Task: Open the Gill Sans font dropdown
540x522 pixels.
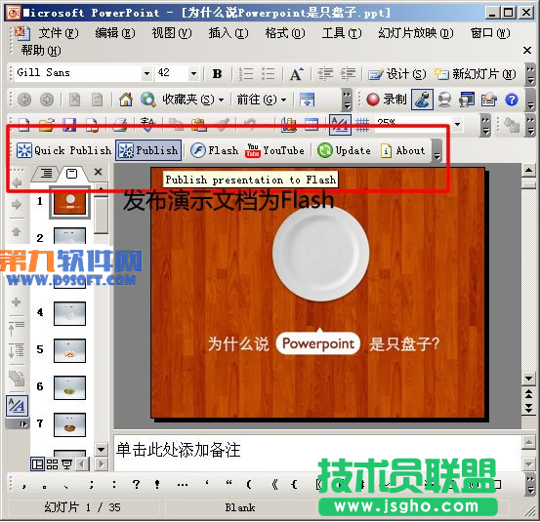Action: pos(147,73)
